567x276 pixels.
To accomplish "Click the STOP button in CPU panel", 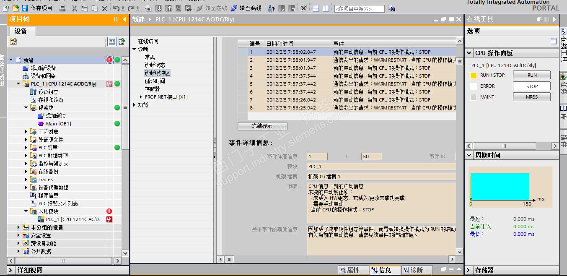I will pyautogui.click(x=532, y=86).
